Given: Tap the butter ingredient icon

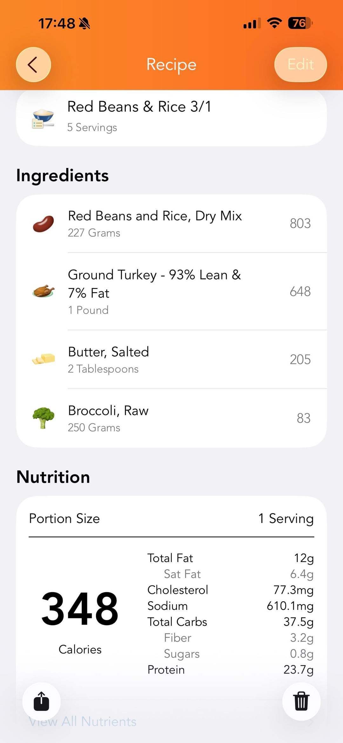Looking at the screenshot, I should [44, 359].
